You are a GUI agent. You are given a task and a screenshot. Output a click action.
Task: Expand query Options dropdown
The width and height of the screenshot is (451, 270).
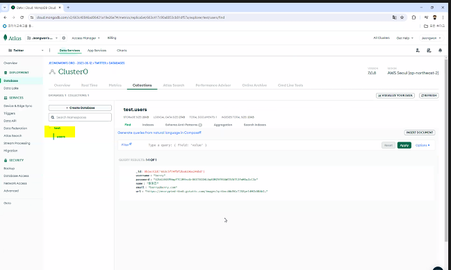(x=423, y=145)
